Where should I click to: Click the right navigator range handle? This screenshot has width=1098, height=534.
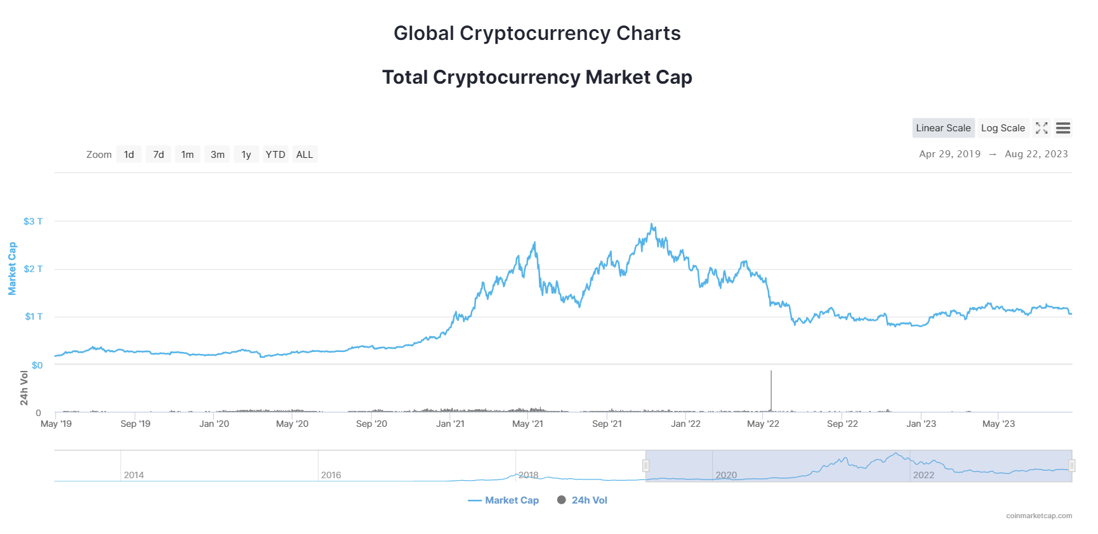pos(1072,466)
